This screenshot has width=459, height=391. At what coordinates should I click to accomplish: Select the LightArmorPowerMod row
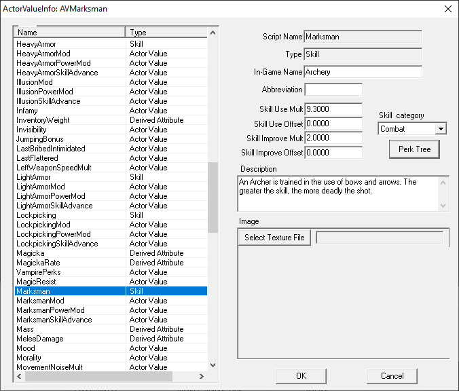111,196
